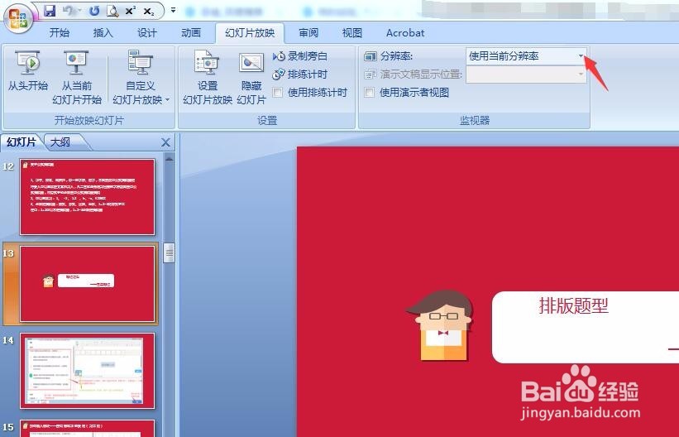Apply superscript from the Quick Access toolbar
This screenshot has width=679, height=437.
tap(130, 11)
